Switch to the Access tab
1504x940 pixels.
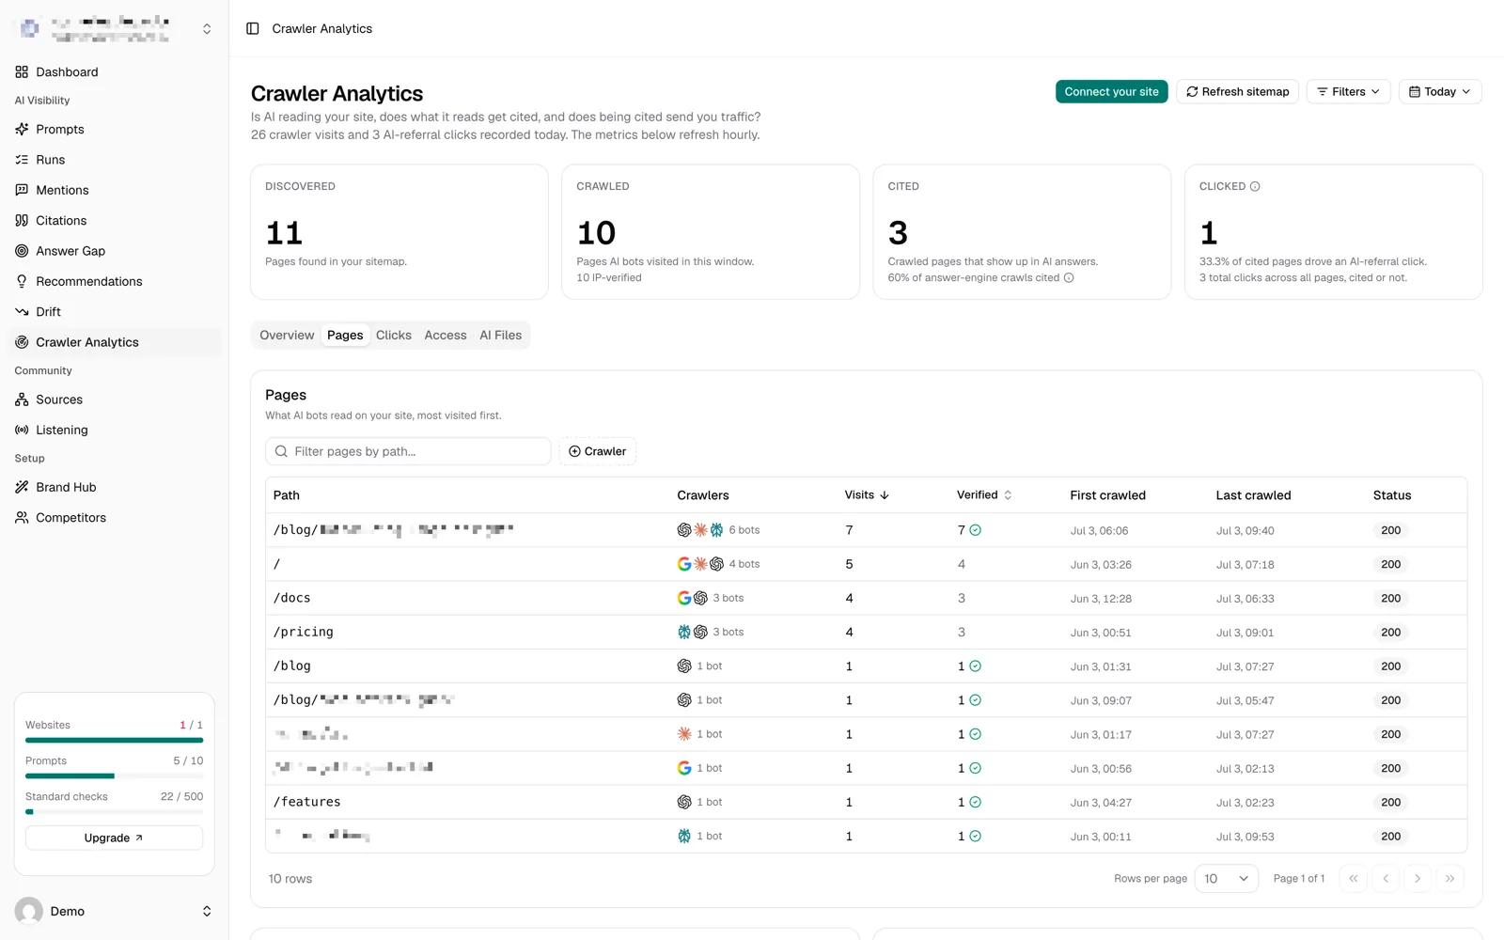(x=446, y=335)
